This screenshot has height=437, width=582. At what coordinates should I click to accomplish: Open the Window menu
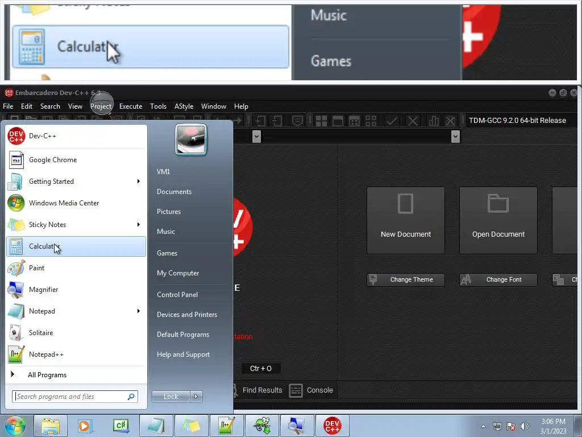[214, 106]
